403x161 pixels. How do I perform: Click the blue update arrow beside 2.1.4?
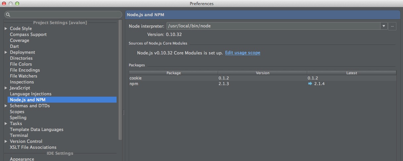point(310,84)
